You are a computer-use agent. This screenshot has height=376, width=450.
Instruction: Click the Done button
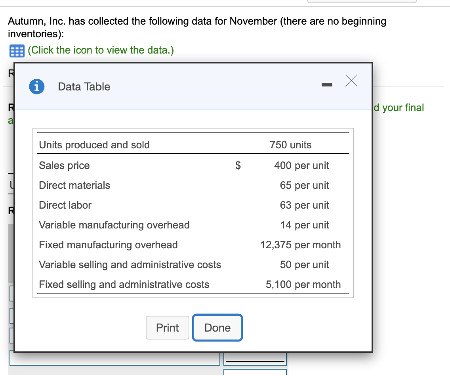click(217, 328)
